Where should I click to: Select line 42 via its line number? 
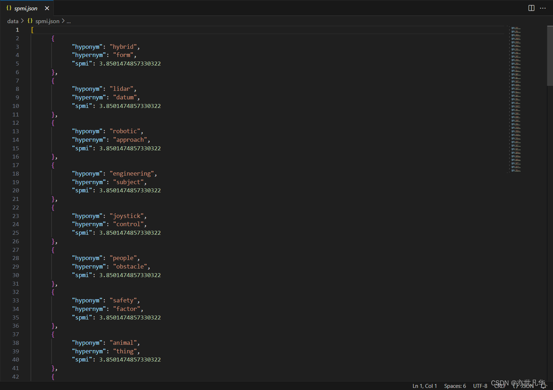click(x=16, y=377)
